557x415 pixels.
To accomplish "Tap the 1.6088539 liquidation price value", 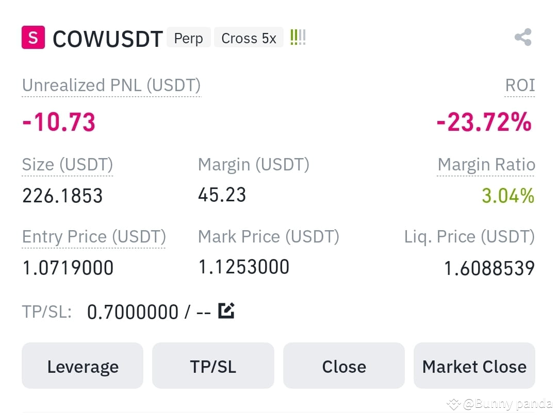I will pyautogui.click(x=489, y=268).
